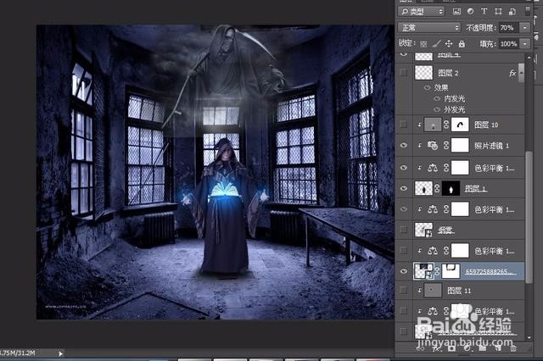Toggle the 效果 effects eye icon

click(x=428, y=88)
